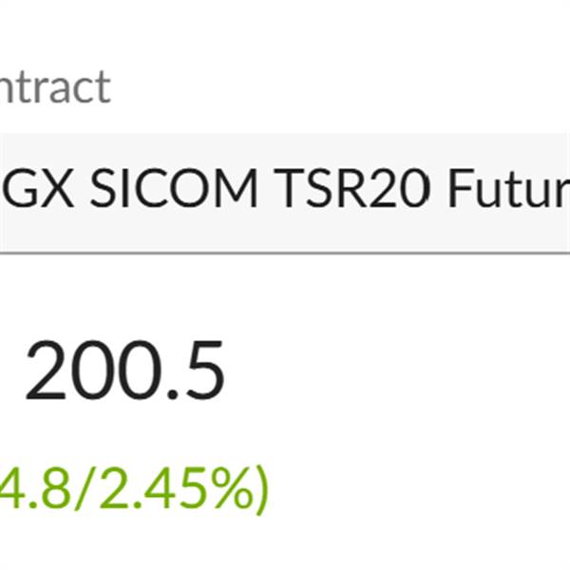Click the Contract field label
This screenshot has height=570, width=570.
55,87
